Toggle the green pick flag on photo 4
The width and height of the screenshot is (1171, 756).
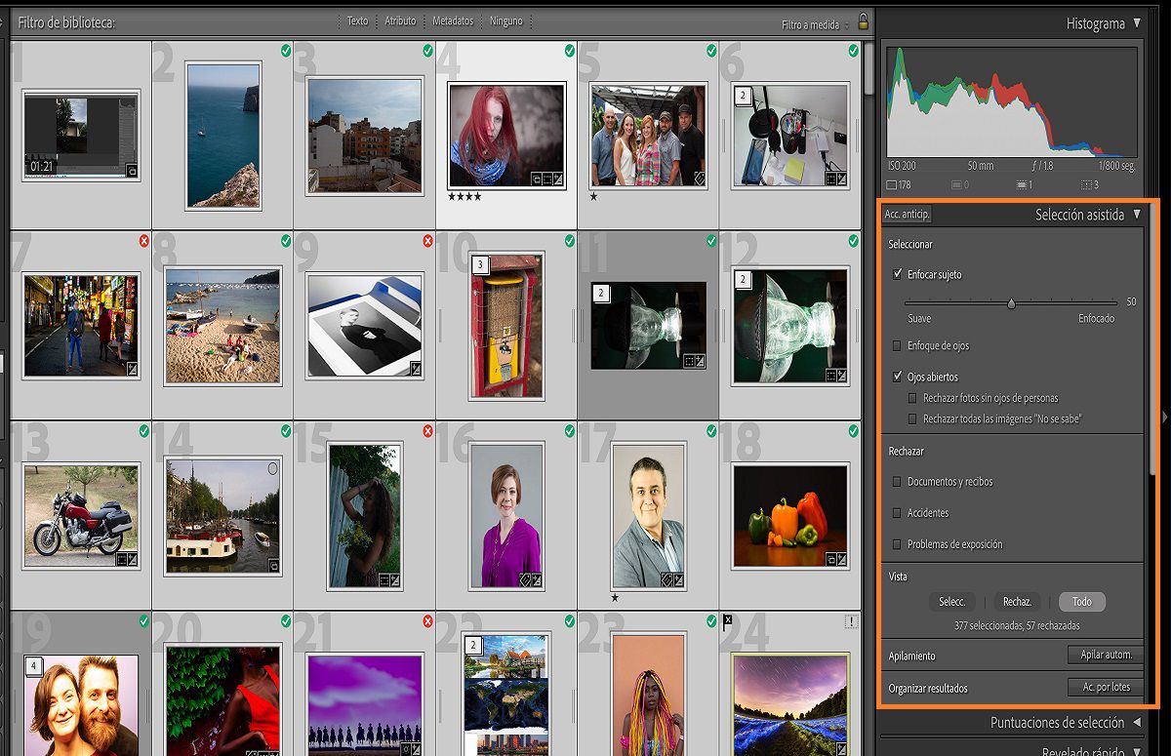coord(570,52)
